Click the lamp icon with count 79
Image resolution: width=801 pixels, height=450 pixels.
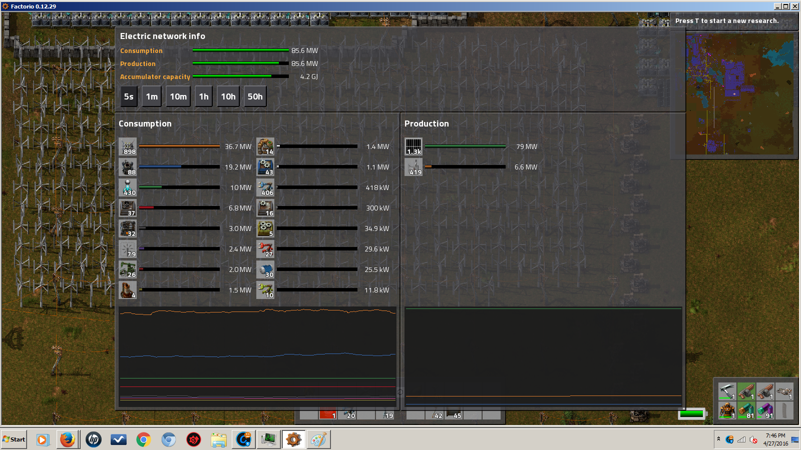pyautogui.click(x=128, y=249)
